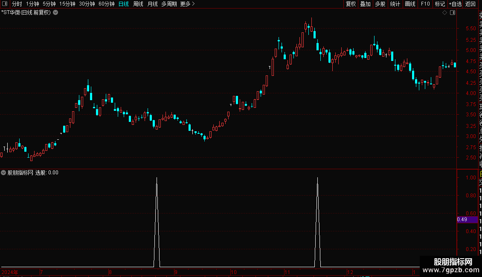
Task: Add stock via +自选
Action: pyautogui.click(x=455, y=4)
